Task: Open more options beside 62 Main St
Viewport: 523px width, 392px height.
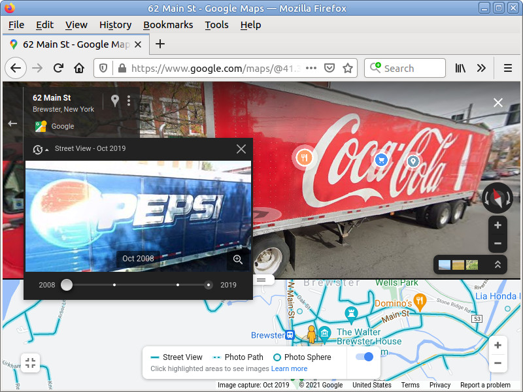Action: pos(129,101)
